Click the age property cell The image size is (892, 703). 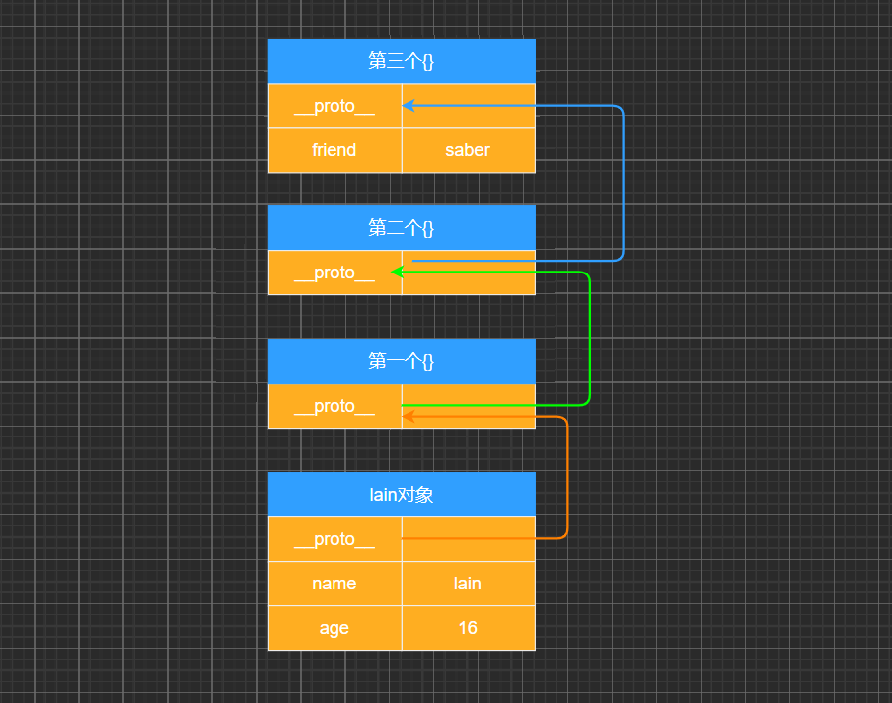(x=334, y=628)
